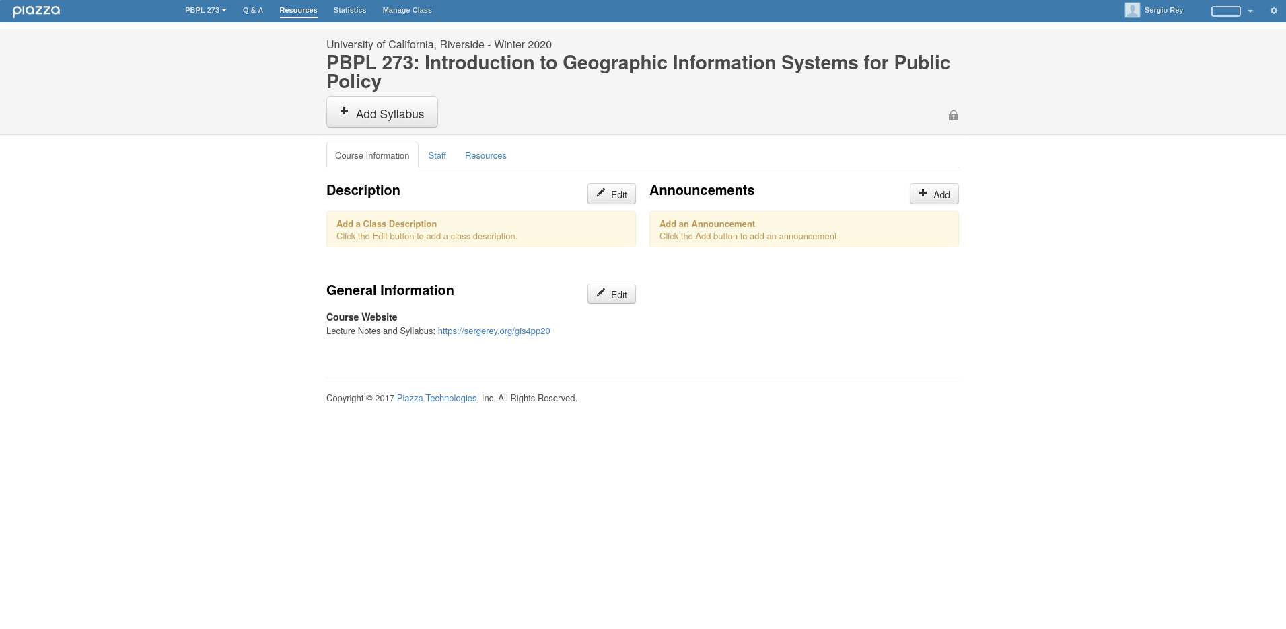Viewport: 1286px width, 629px height.
Task: Open the settings gear icon
Action: (x=1273, y=11)
